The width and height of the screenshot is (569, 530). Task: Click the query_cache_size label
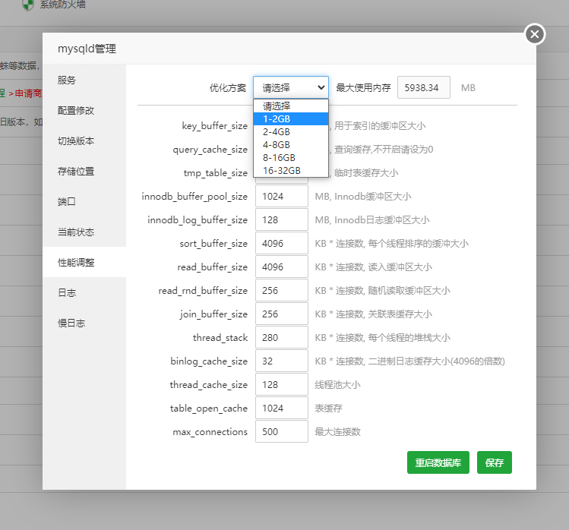click(210, 150)
